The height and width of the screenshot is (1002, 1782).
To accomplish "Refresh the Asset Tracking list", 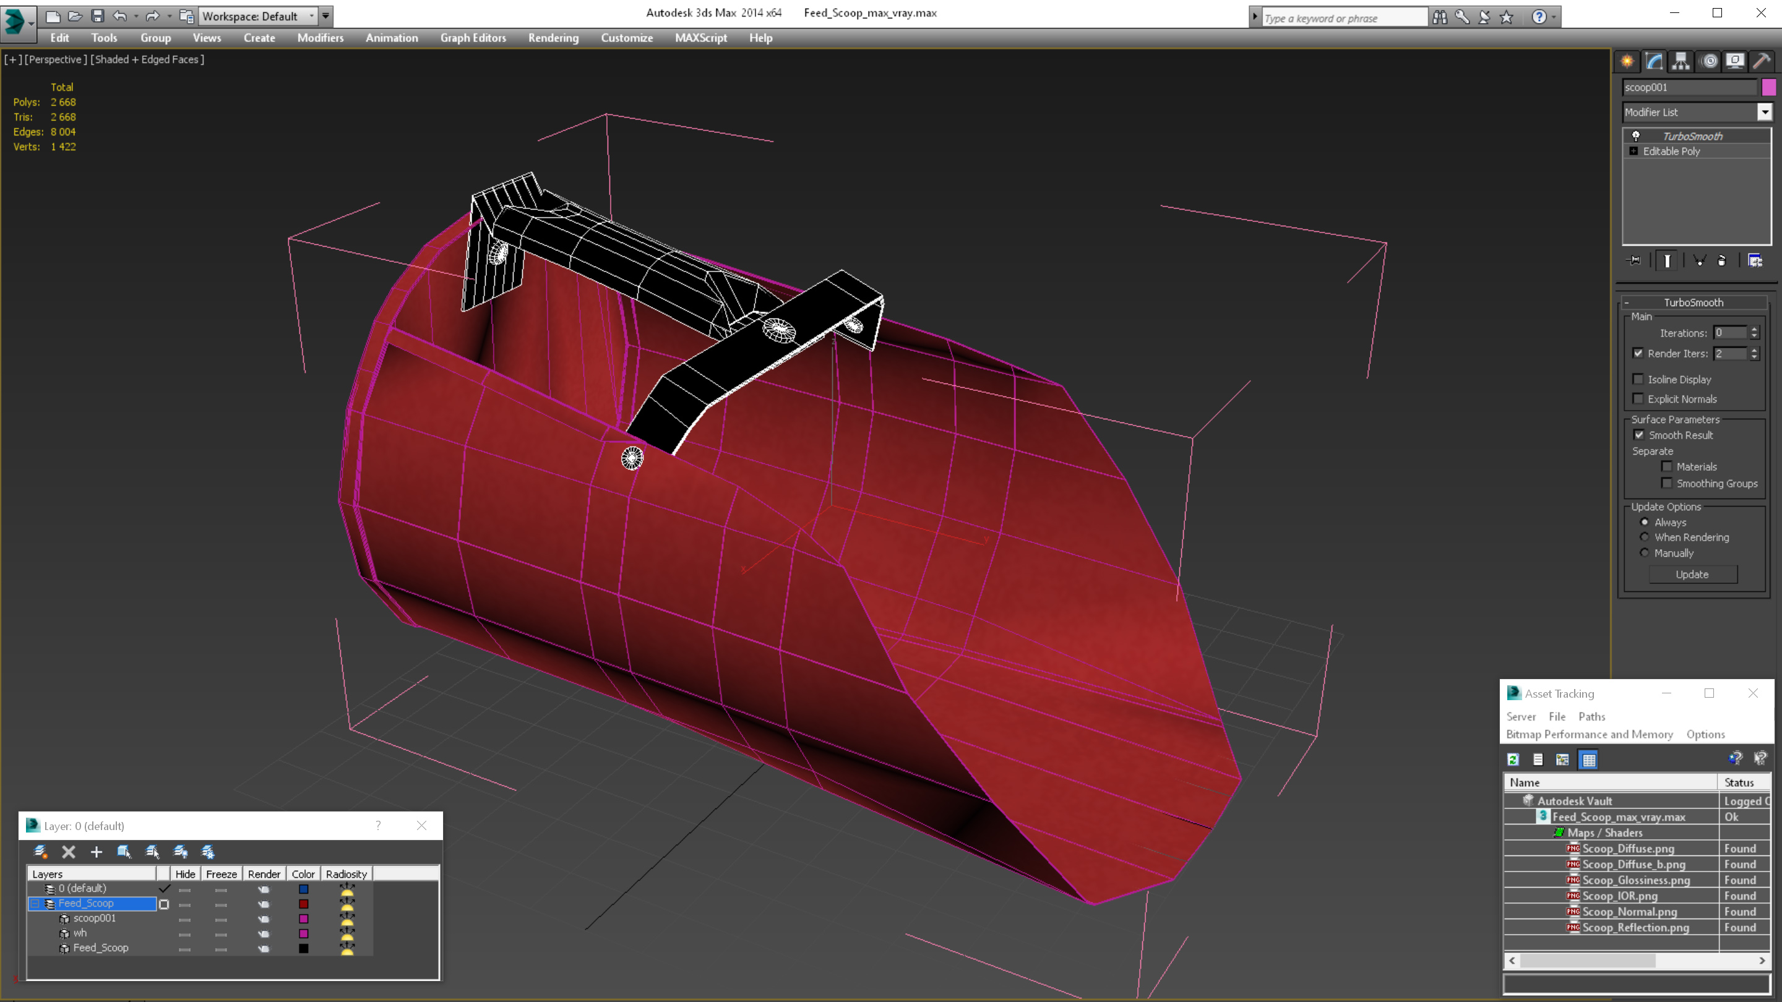I will [1513, 760].
